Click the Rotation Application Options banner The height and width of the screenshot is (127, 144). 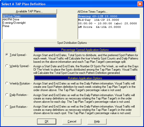pos(85,78)
